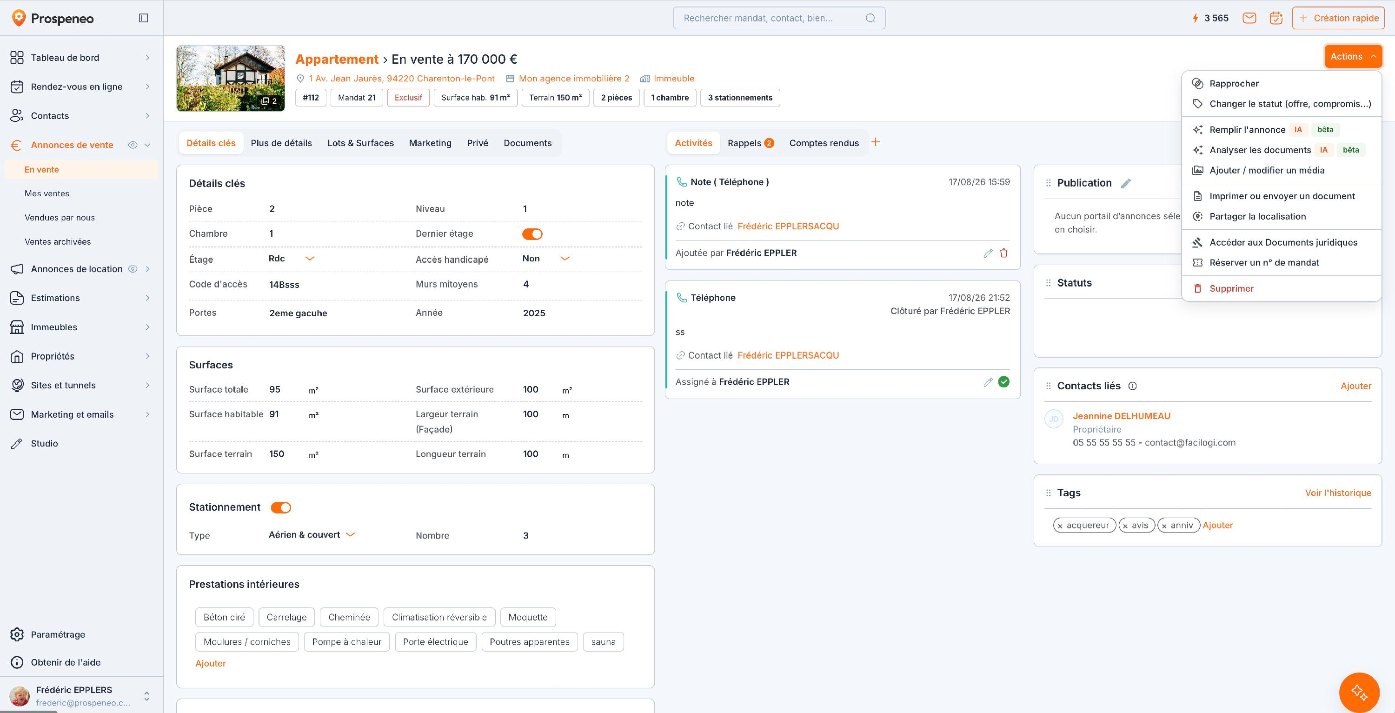Open the AI assistant floating sparkle button

pyautogui.click(x=1359, y=692)
